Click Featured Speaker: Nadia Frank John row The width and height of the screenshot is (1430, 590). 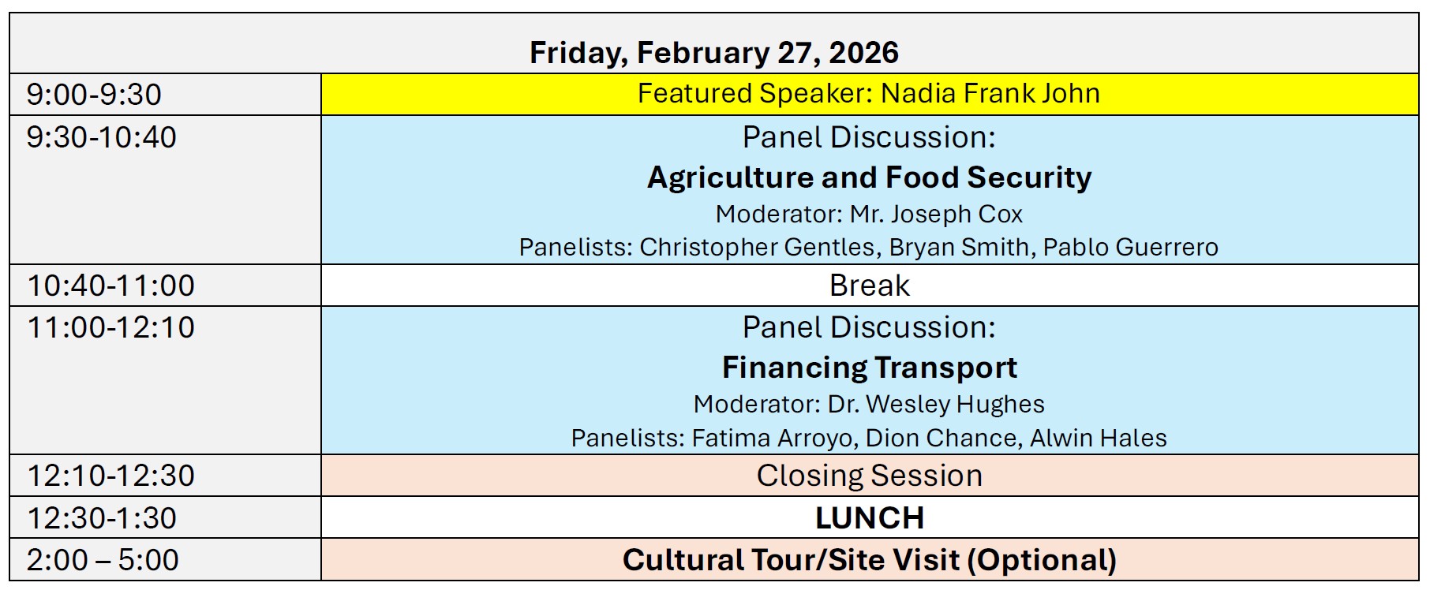click(868, 94)
